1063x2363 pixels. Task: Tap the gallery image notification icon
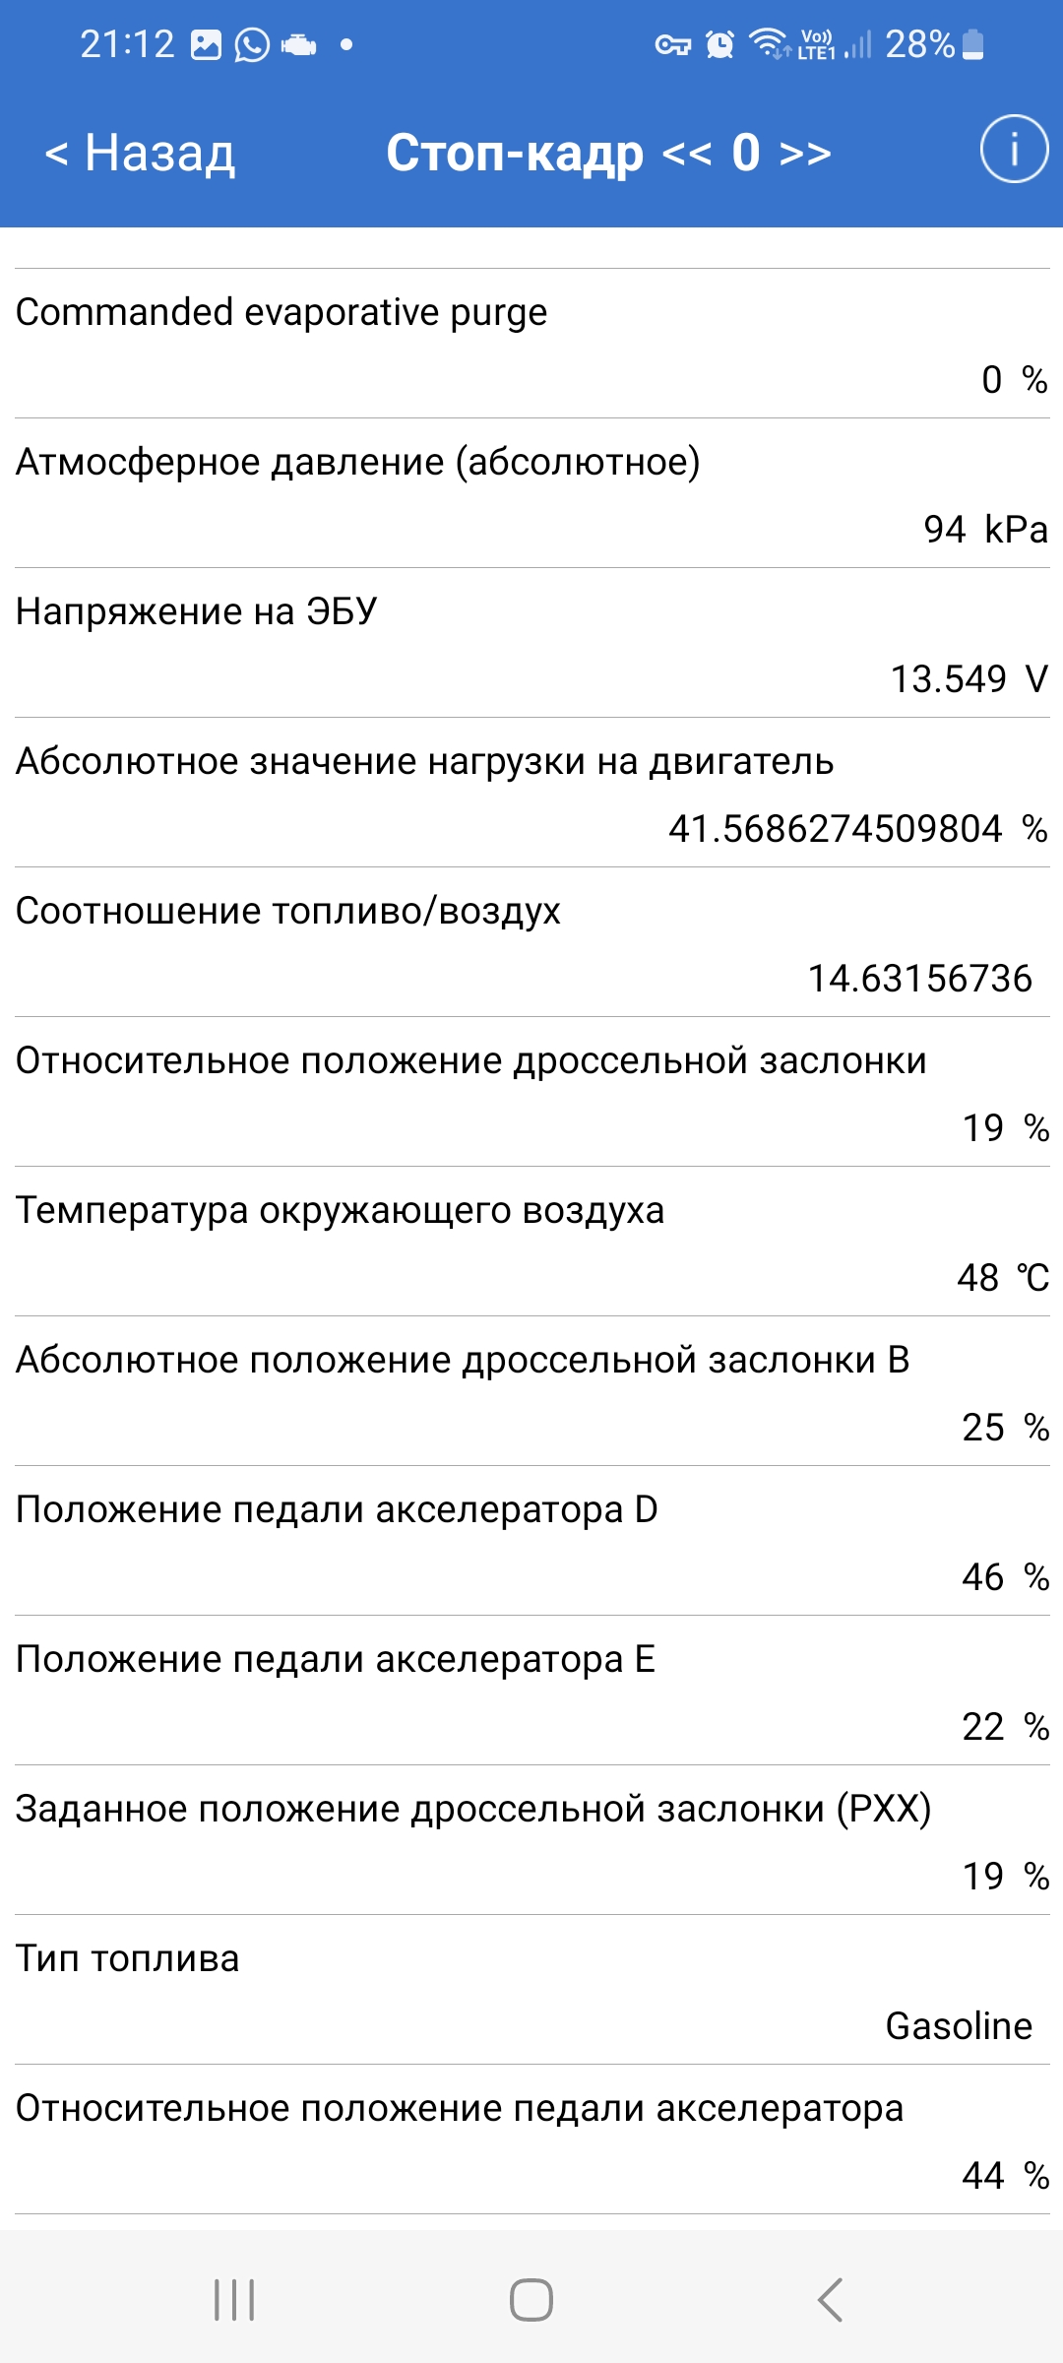(206, 45)
